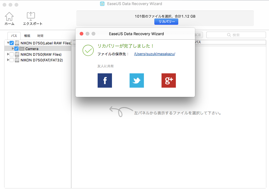The width and height of the screenshot is (269, 192).
Task: Click ファイルの保存先 label
Action: (113, 54)
